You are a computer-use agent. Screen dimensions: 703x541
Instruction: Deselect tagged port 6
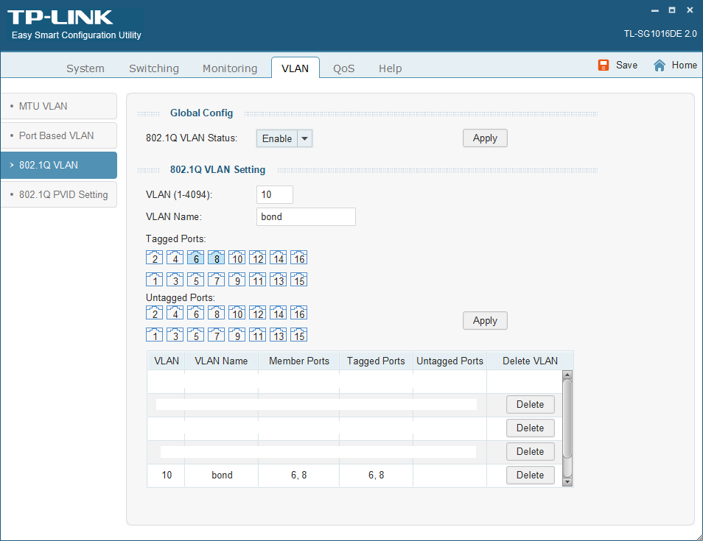click(x=195, y=258)
